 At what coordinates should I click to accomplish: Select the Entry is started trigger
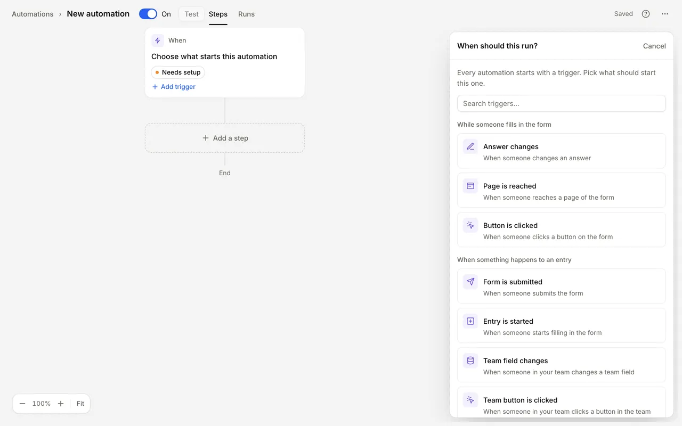pyautogui.click(x=562, y=325)
